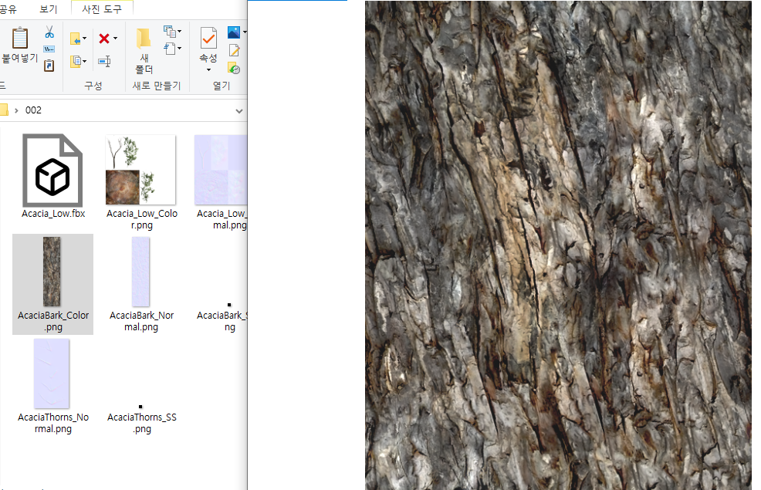
Task: Click the Copy to folder icon
Action: pyautogui.click(x=76, y=61)
